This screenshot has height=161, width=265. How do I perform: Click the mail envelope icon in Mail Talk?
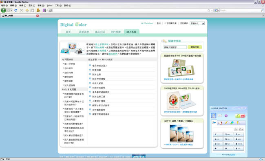tap(220, 116)
